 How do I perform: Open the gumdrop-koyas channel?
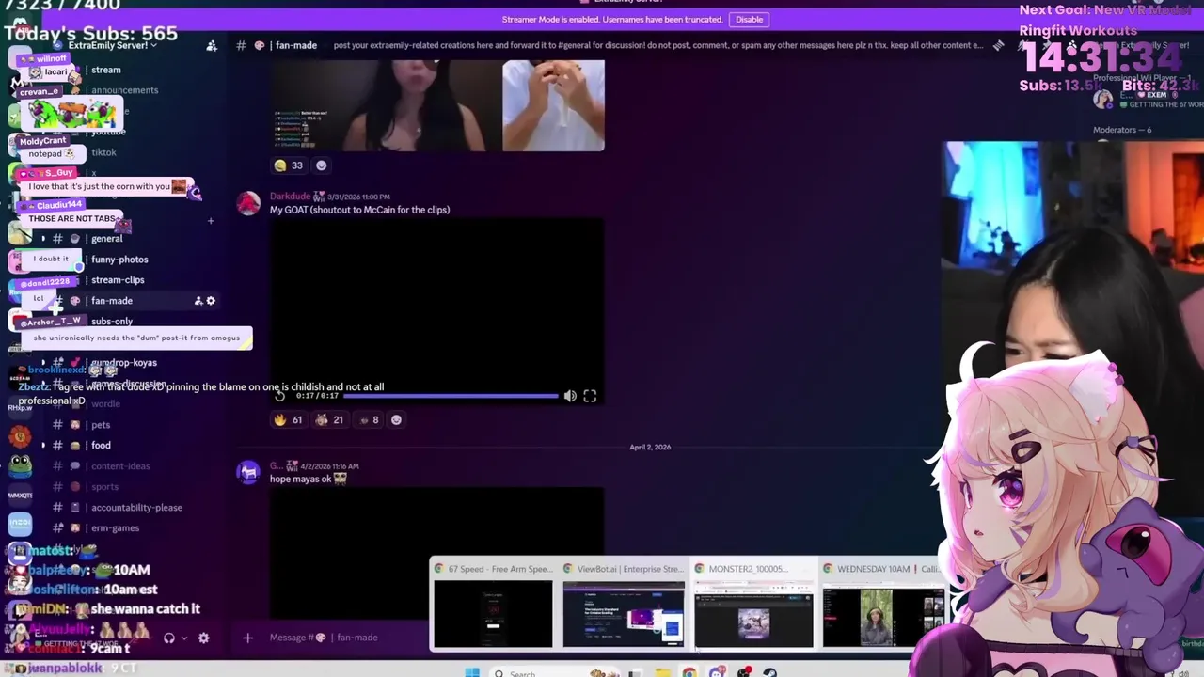pyautogui.click(x=124, y=363)
